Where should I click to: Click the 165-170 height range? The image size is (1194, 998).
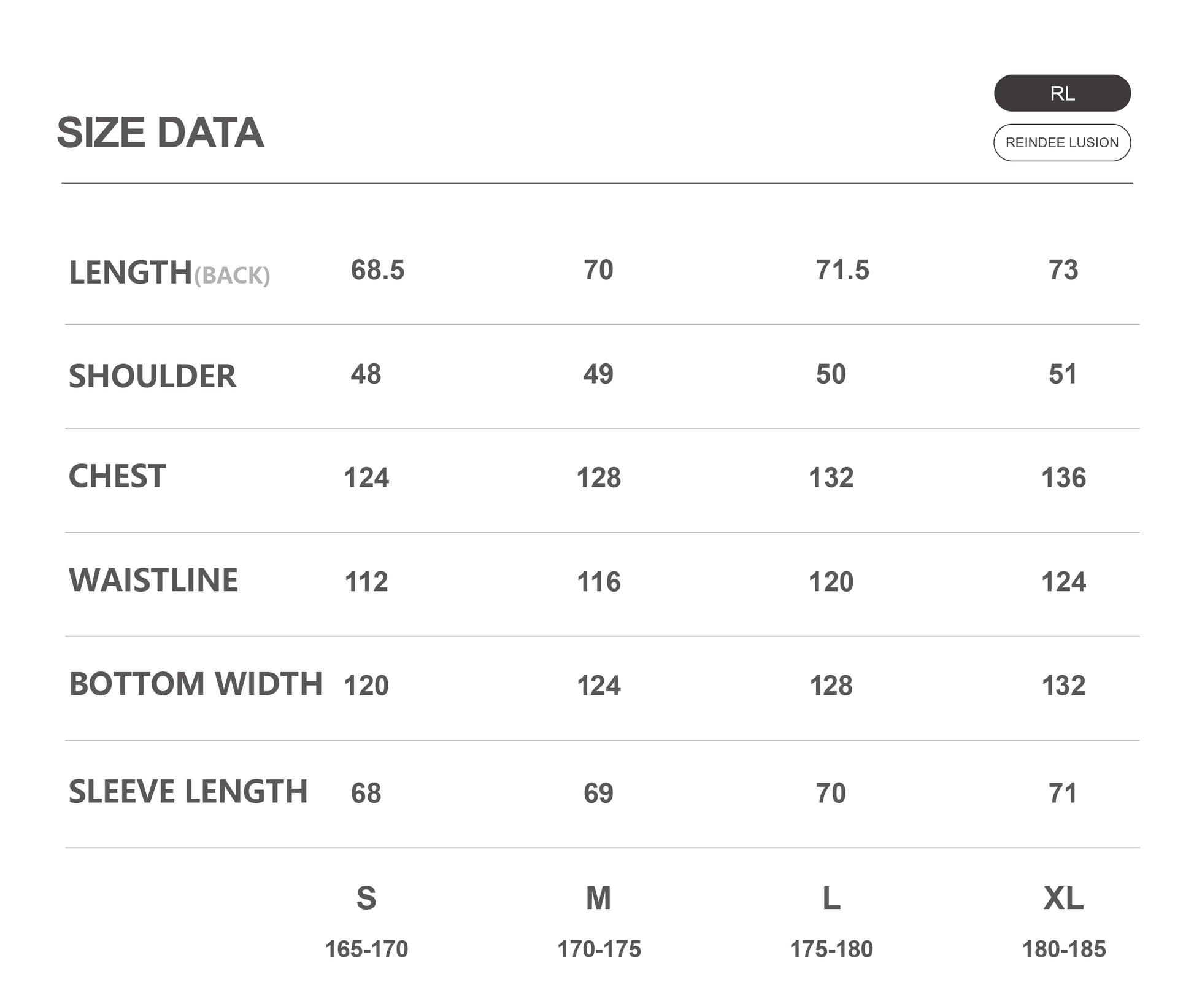366,950
